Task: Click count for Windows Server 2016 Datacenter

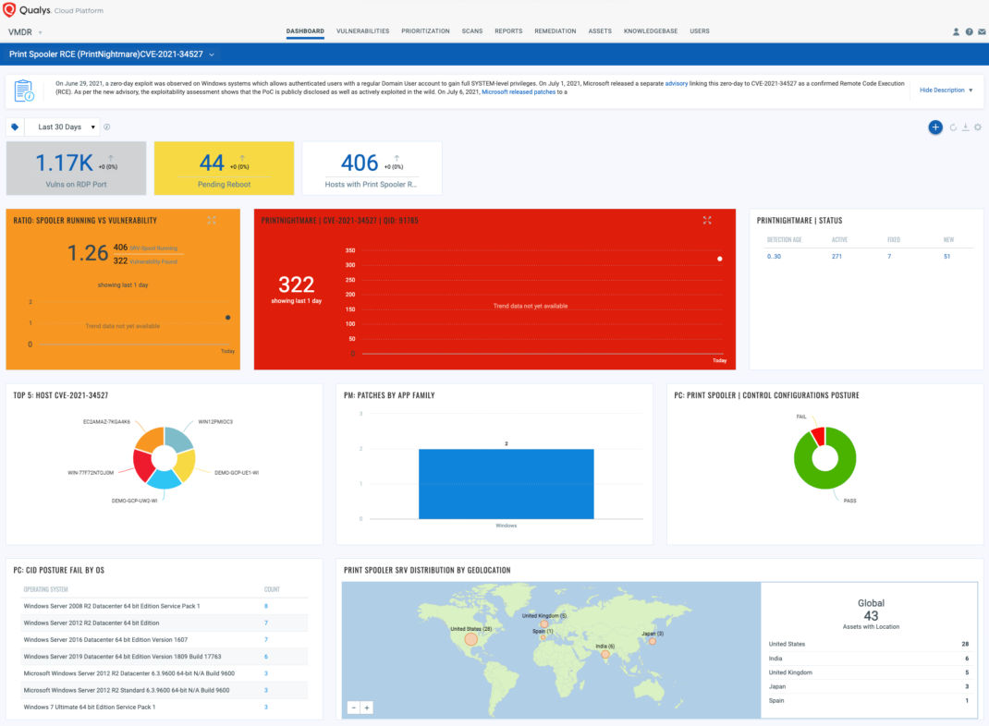Action: click(266, 640)
